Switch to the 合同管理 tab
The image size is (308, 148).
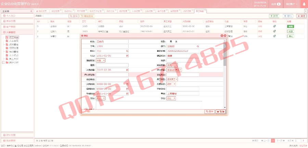(174, 11)
